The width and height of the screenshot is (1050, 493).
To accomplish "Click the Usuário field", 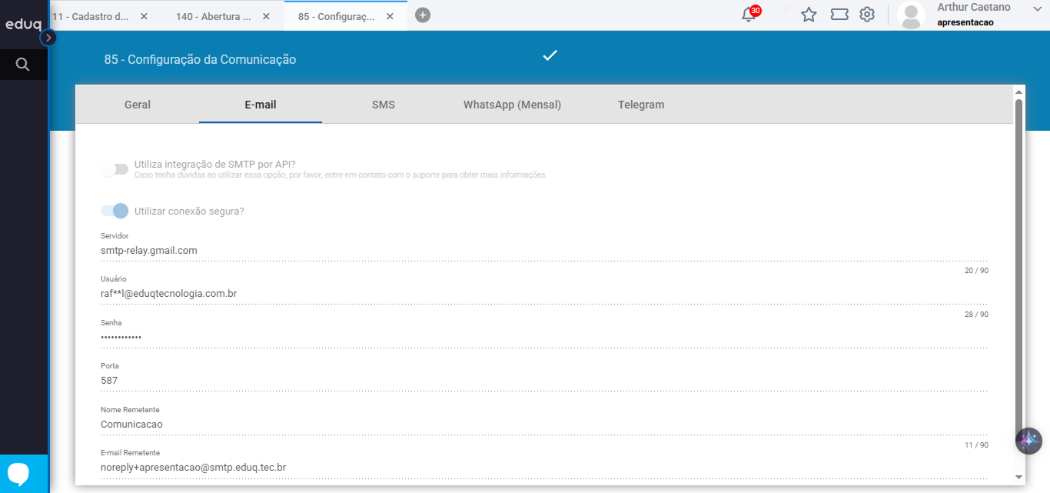I will (x=544, y=294).
